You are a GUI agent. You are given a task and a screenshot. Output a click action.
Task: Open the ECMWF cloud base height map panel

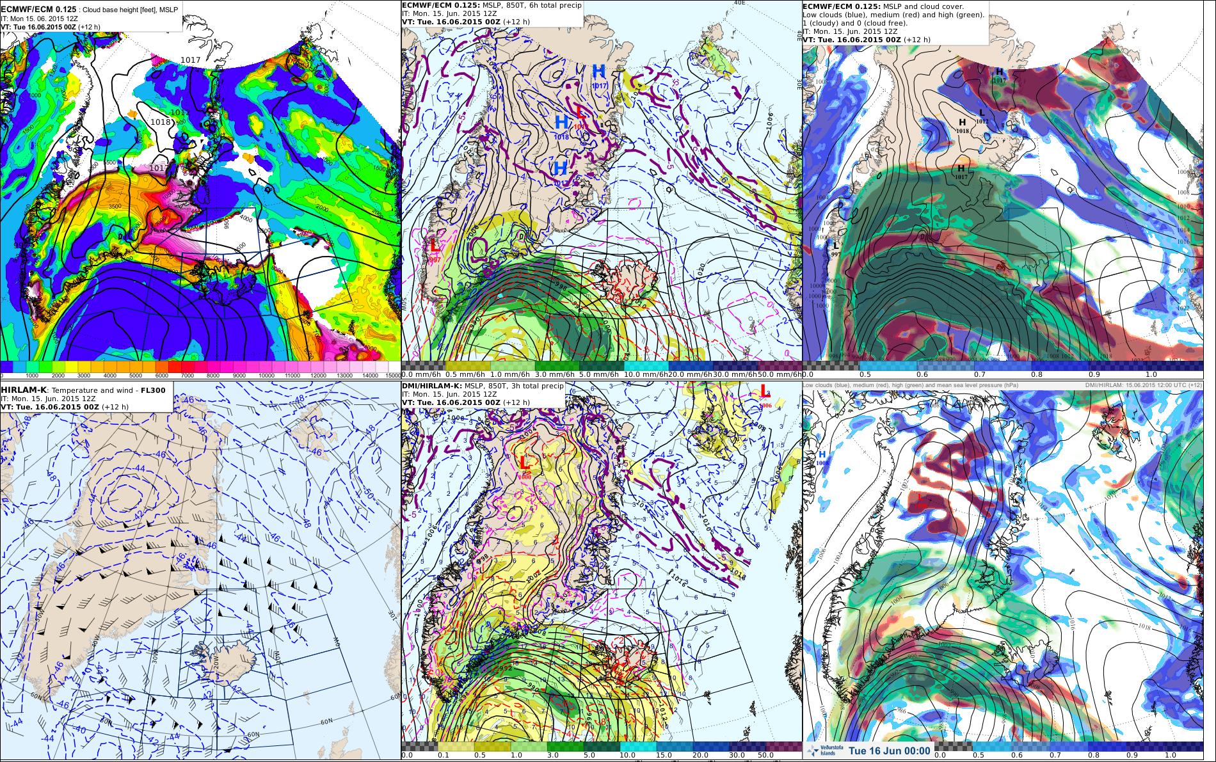[200, 190]
